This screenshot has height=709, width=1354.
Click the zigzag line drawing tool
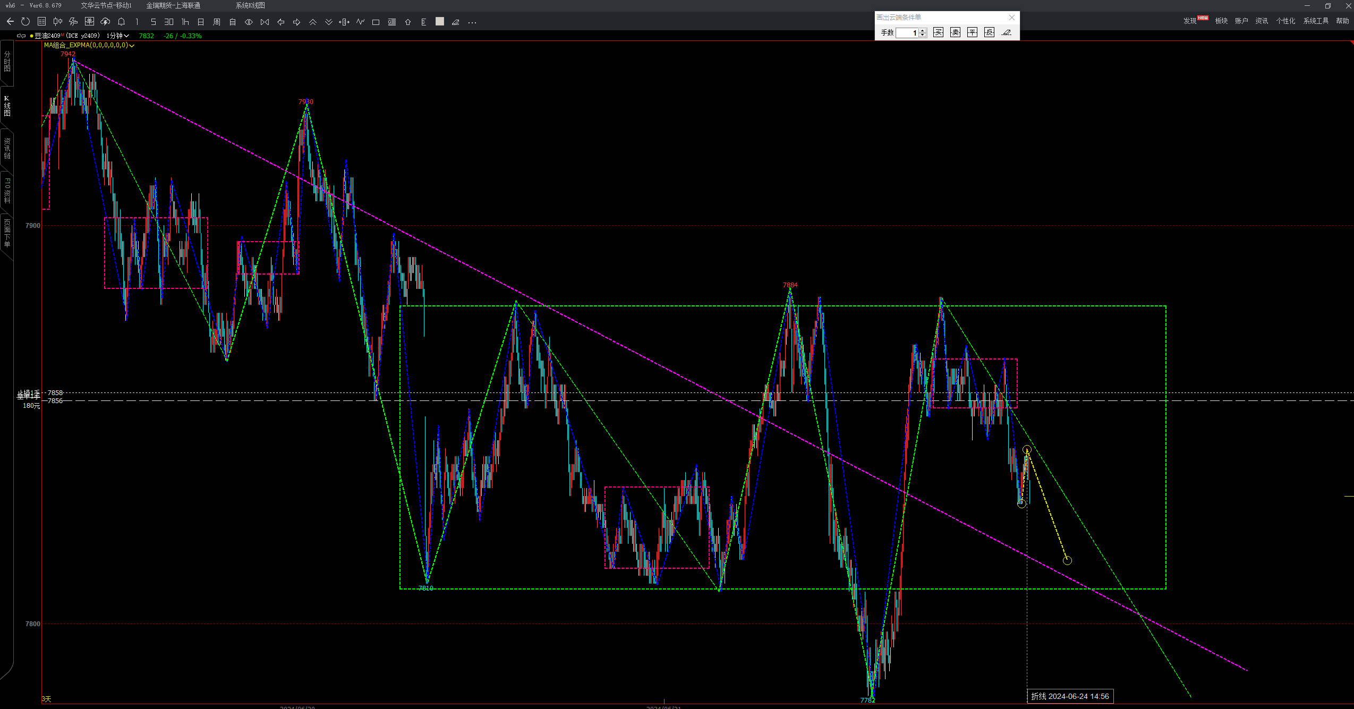(x=360, y=22)
